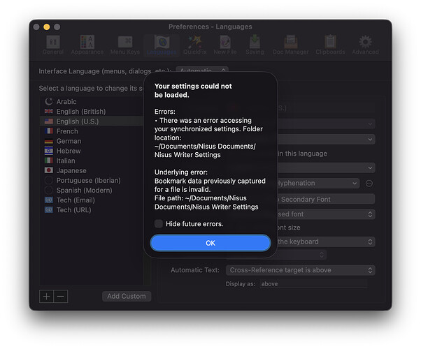Select Japanese in the language list
The height and width of the screenshot is (349, 421).
tap(92, 170)
